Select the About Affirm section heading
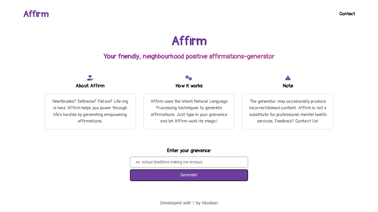This screenshot has height=212, width=378. 90,86
